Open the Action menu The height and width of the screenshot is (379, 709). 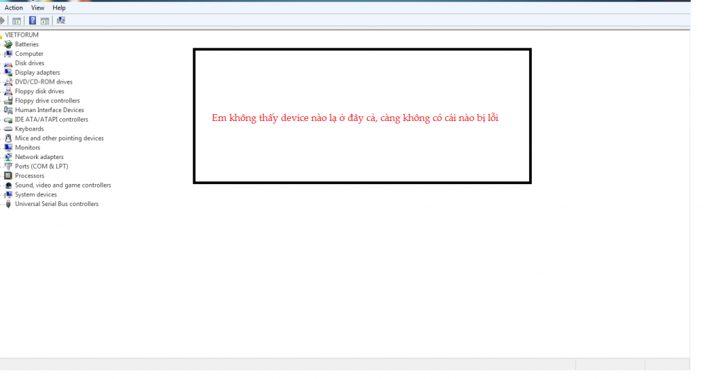14,8
